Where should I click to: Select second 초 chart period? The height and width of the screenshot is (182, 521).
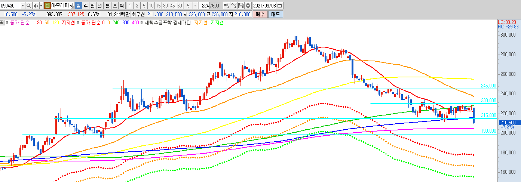(115, 6)
